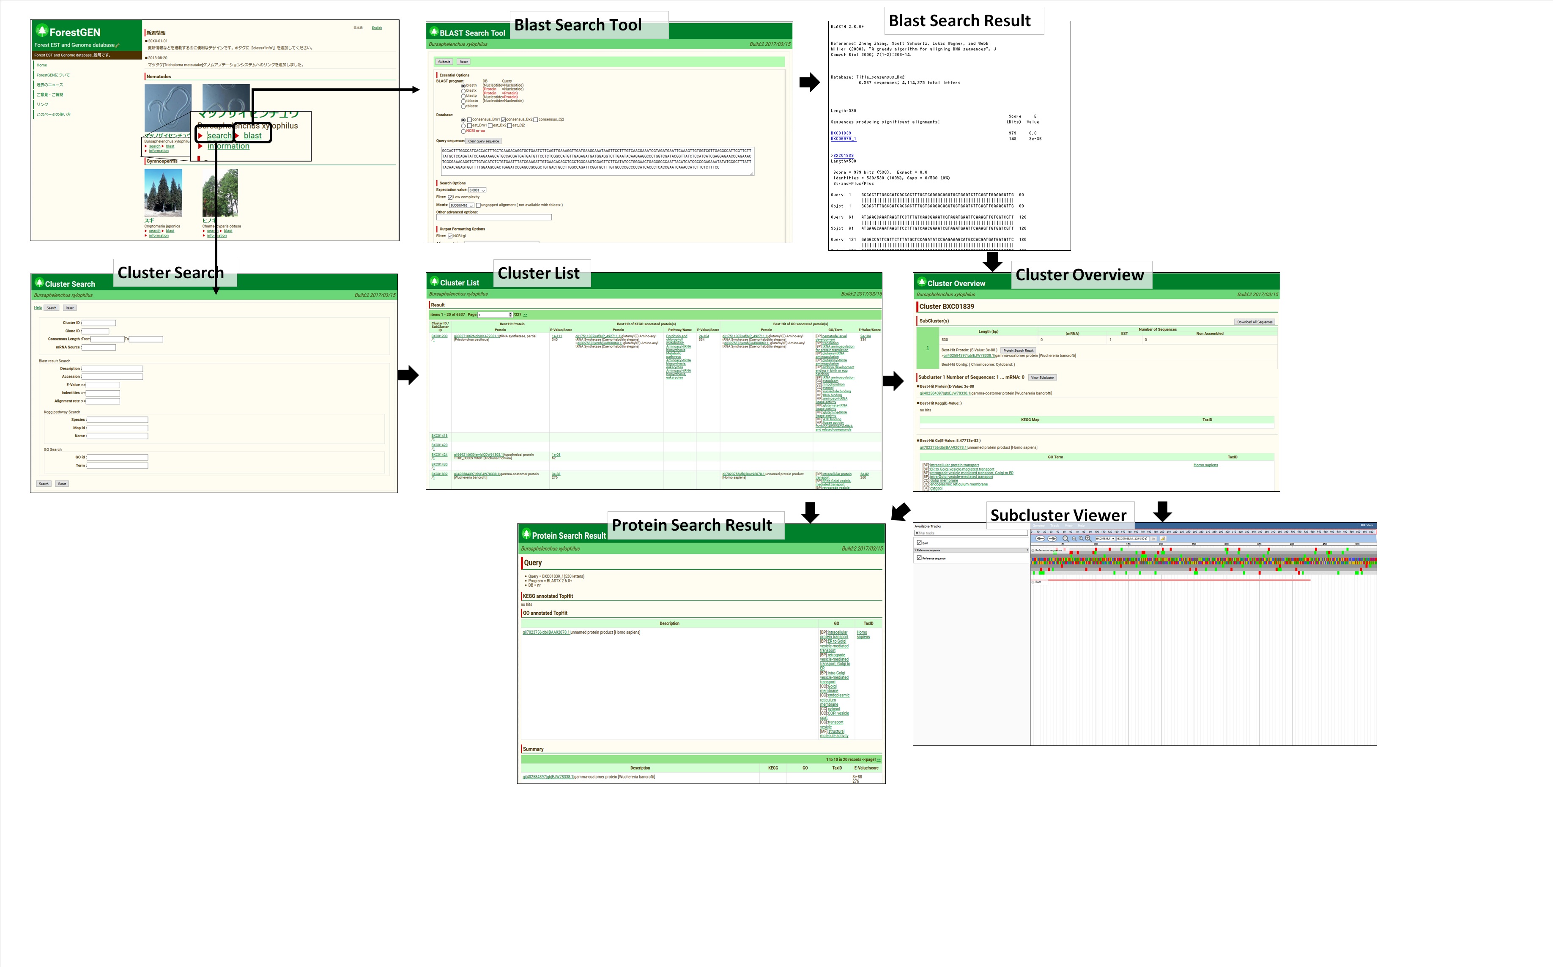
Task: Click the back arrow in Subcluster Viewer
Action: coord(1040,539)
